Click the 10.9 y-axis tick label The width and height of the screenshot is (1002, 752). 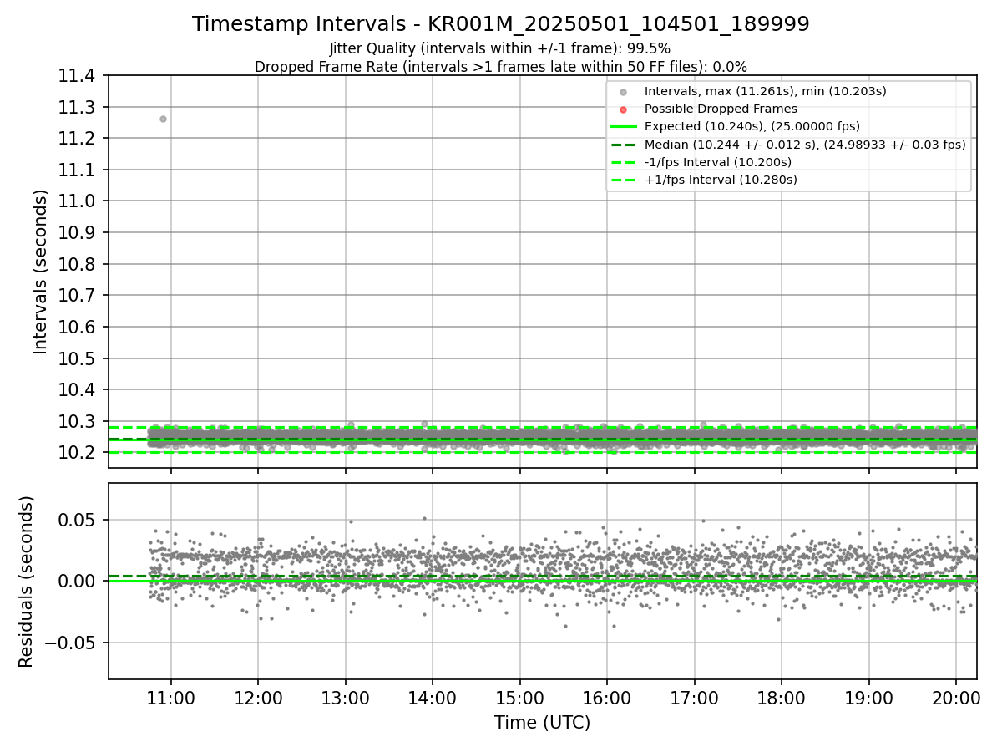[78, 233]
